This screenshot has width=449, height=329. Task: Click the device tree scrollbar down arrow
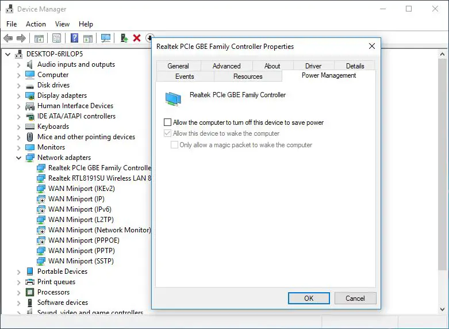pos(443,309)
